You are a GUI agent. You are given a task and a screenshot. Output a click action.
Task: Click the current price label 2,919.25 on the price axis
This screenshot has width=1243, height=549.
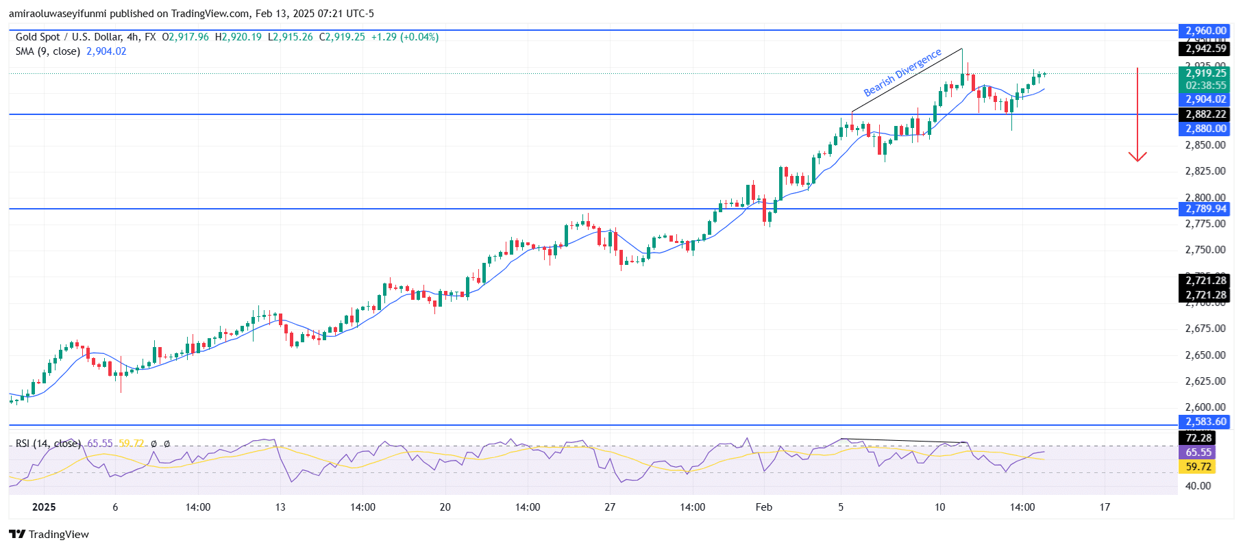tap(1205, 73)
